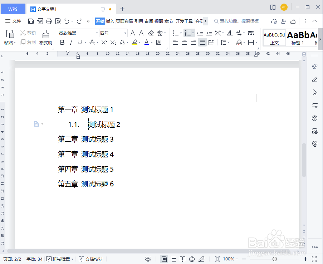This screenshot has height=264, width=323.
Task: Click 文档校对 in status bar
Action: coord(91,259)
